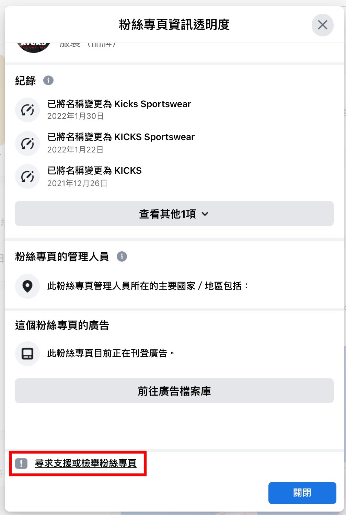The width and height of the screenshot is (346, 515).
Task: Close the page transparency dialog with X
Action: pos(322,25)
